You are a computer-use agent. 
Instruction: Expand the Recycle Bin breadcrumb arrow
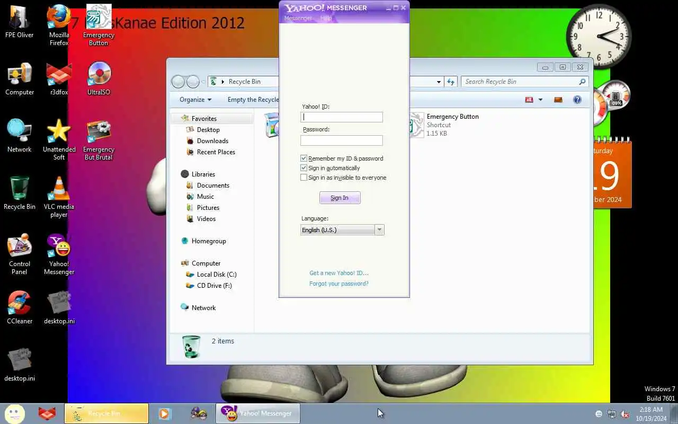click(x=223, y=82)
